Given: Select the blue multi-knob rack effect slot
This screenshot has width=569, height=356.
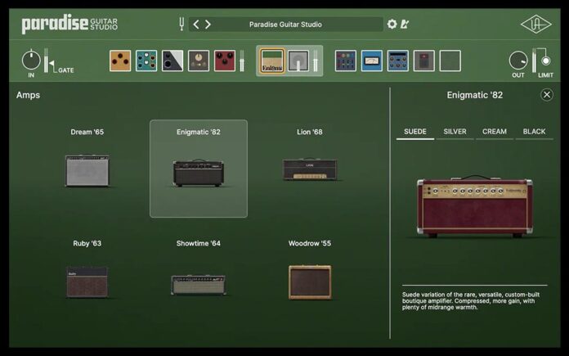Looking at the screenshot, I should pyautogui.click(x=397, y=61).
